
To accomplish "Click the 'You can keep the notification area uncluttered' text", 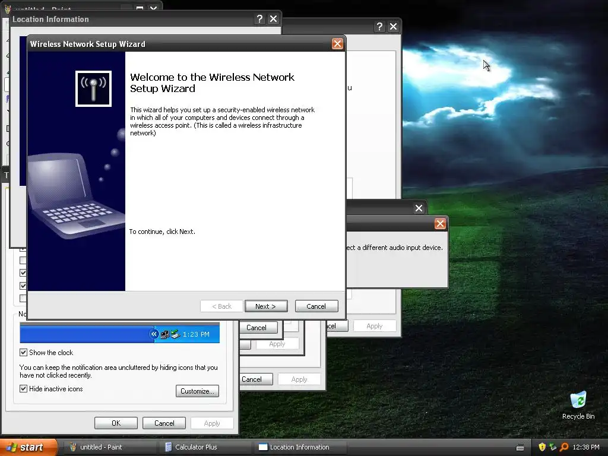I will click(x=119, y=371).
